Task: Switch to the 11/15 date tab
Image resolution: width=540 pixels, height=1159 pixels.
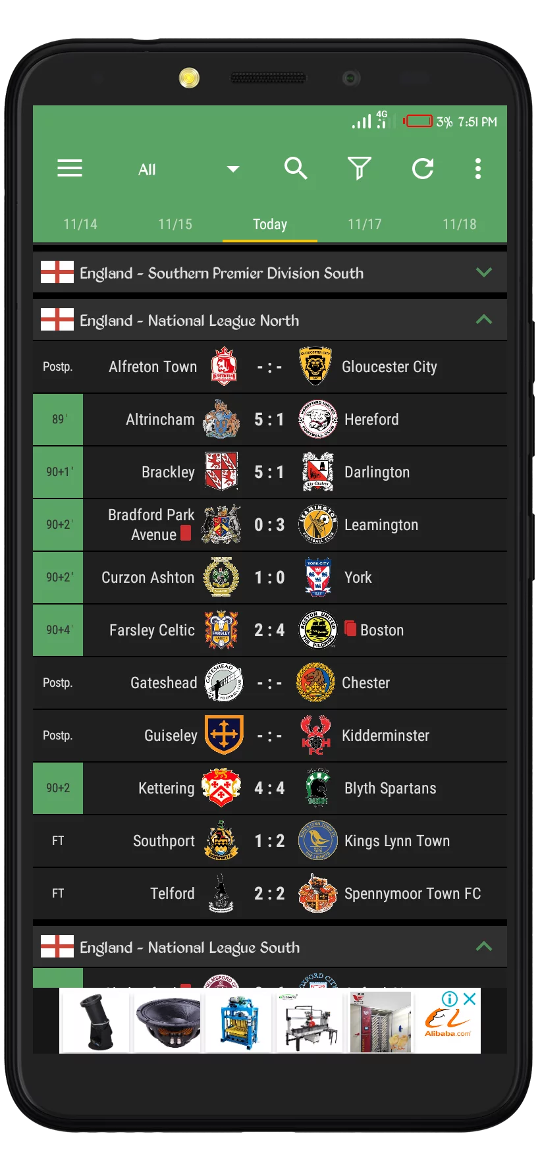Action: tap(175, 224)
